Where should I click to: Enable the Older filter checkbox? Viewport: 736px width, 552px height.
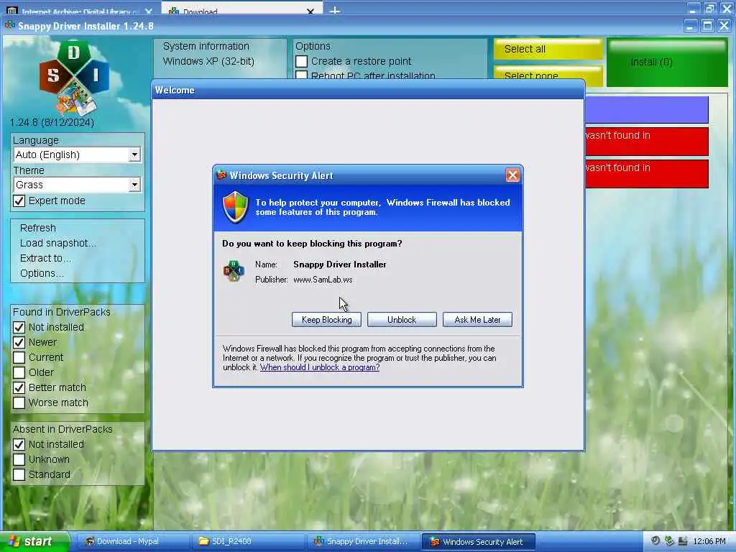(x=19, y=372)
